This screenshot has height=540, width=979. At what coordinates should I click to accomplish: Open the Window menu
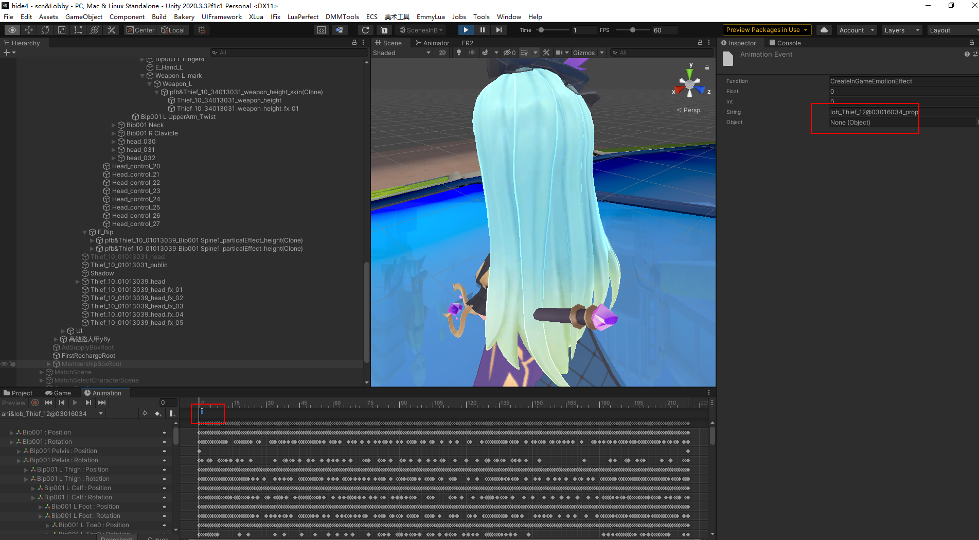[x=509, y=16]
